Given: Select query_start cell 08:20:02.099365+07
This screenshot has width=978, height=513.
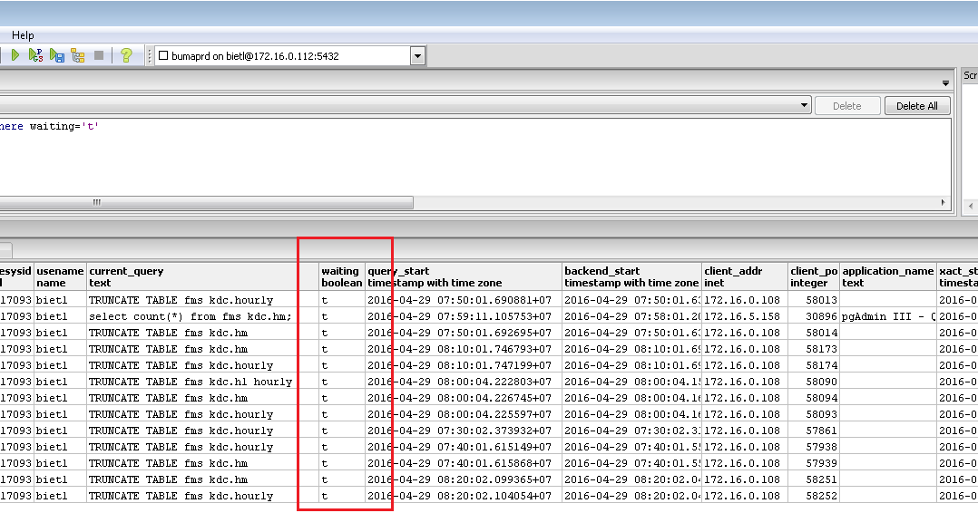Looking at the screenshot, I should [464, 479].
